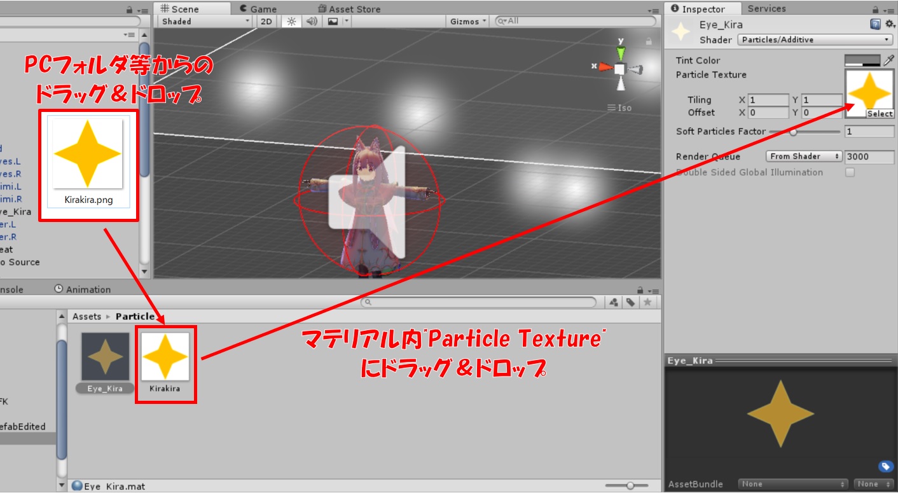Open the Shader dropdown Particles/Additive
Image resolution: width=898 pixels, height=493 pixels.
point(815,39)
